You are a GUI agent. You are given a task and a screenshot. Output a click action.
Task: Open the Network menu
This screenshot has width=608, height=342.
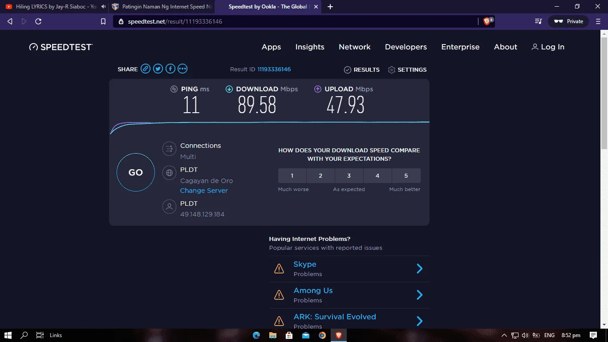355,47
